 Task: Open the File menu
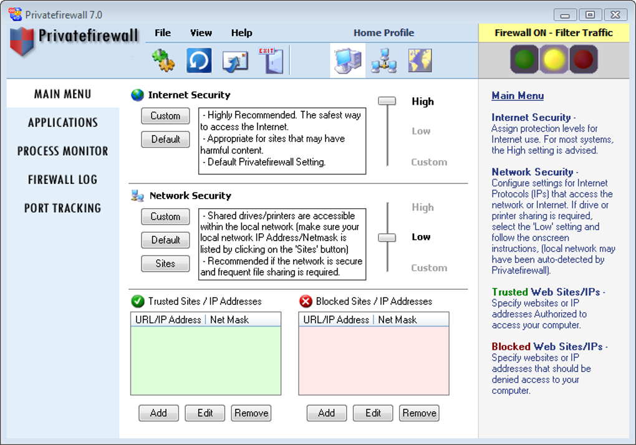163,33
